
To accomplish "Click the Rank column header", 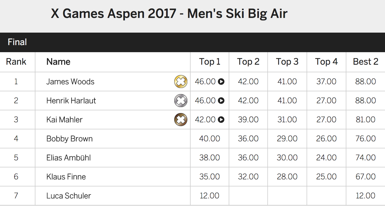I will coord(16,62).
